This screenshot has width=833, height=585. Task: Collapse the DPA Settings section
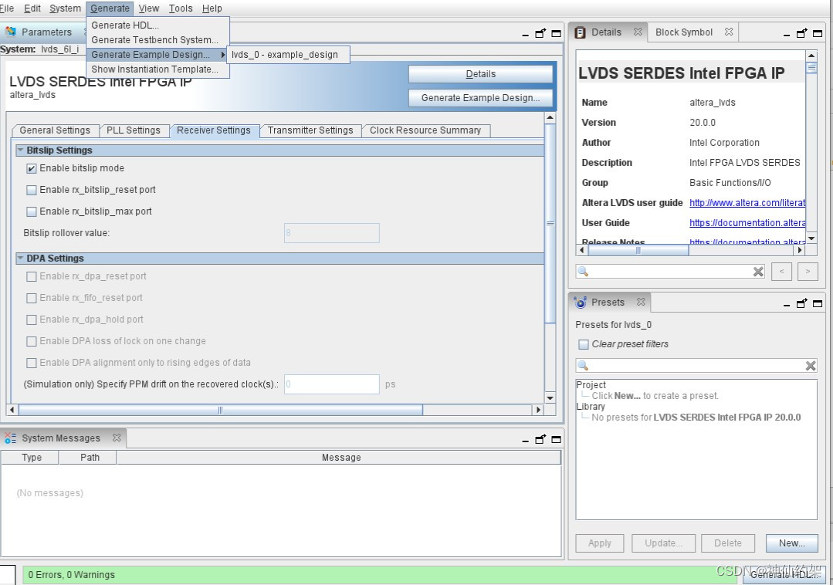click(20, 258)
